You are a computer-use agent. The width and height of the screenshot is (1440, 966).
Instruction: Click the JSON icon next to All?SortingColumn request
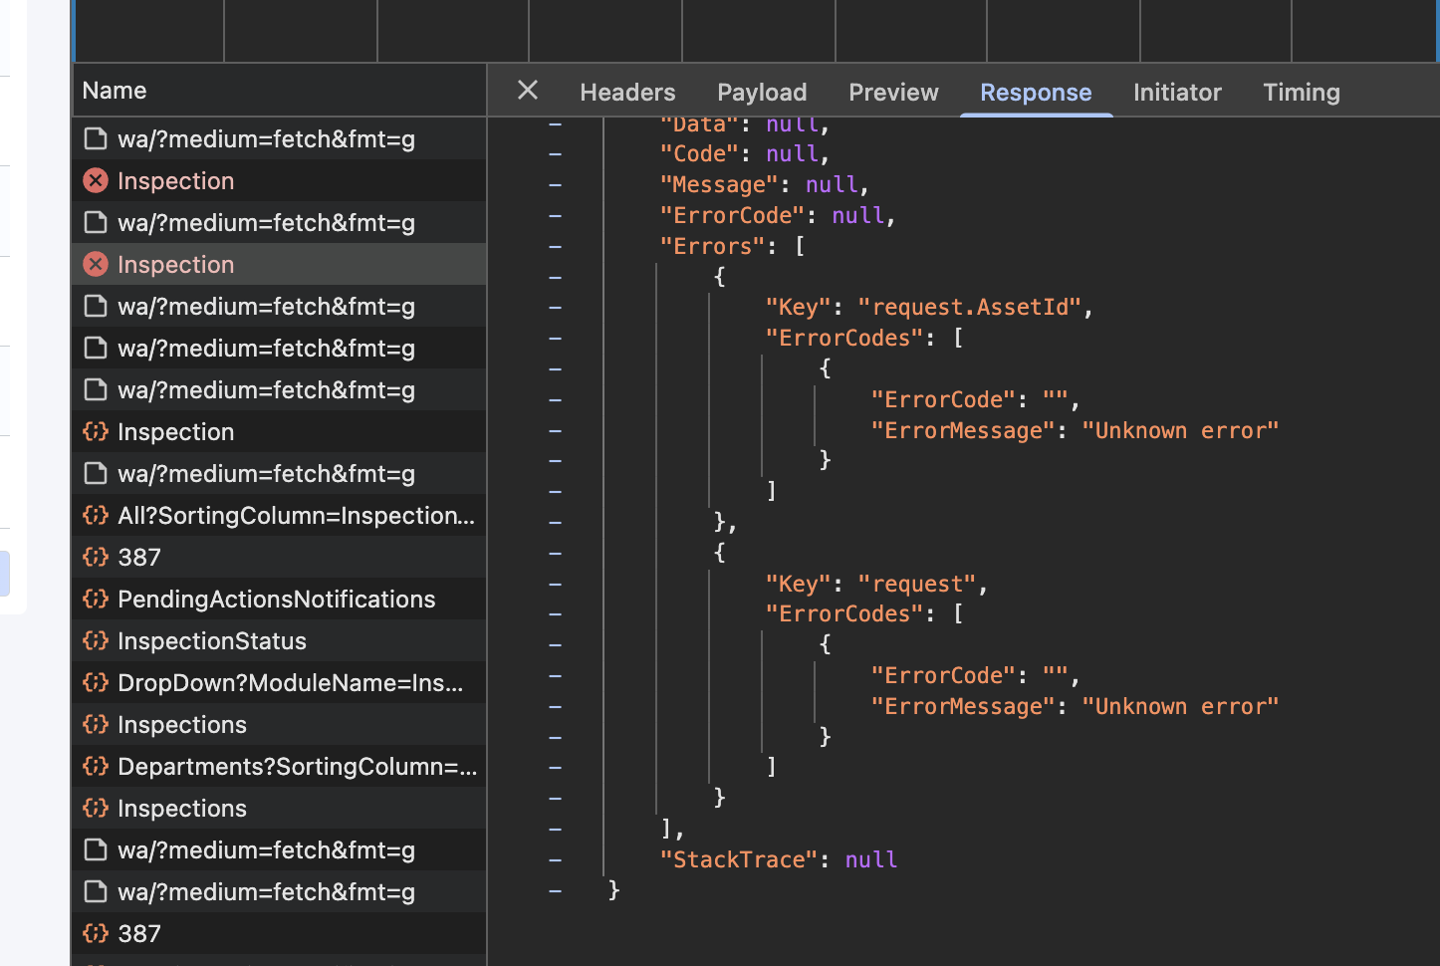point(96,515)
